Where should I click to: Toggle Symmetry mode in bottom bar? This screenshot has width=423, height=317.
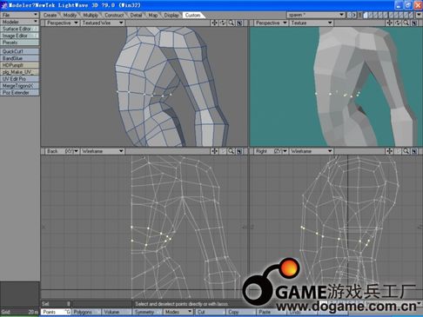pos(147,312)
